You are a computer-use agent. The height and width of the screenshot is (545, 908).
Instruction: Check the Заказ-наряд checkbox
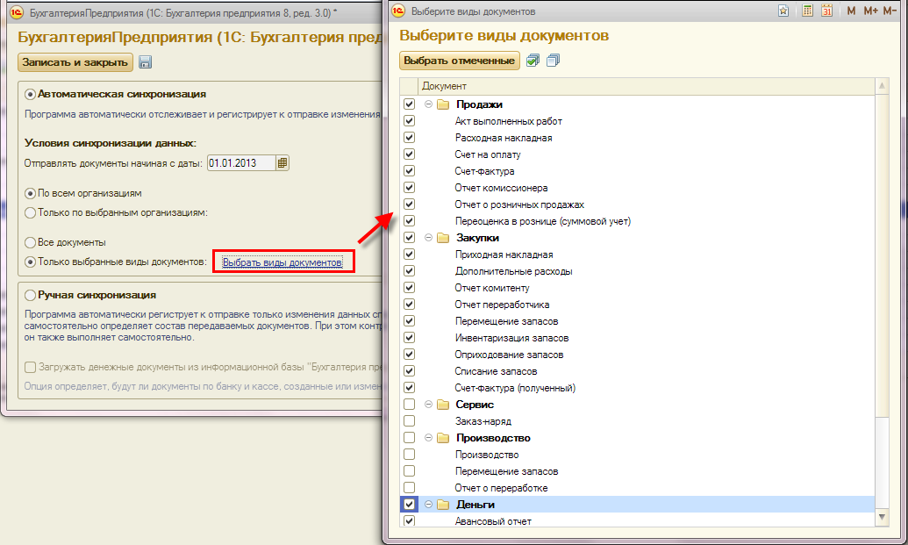point(409,421)
